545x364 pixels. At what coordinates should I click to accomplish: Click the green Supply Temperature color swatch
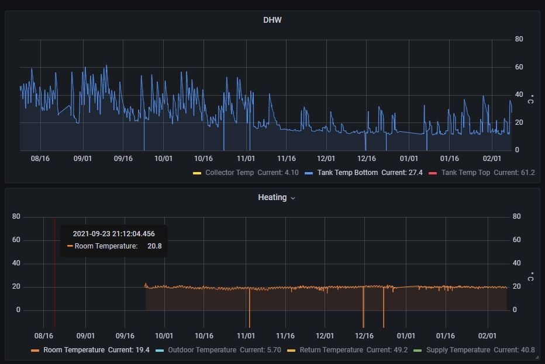tap(418, 351)
